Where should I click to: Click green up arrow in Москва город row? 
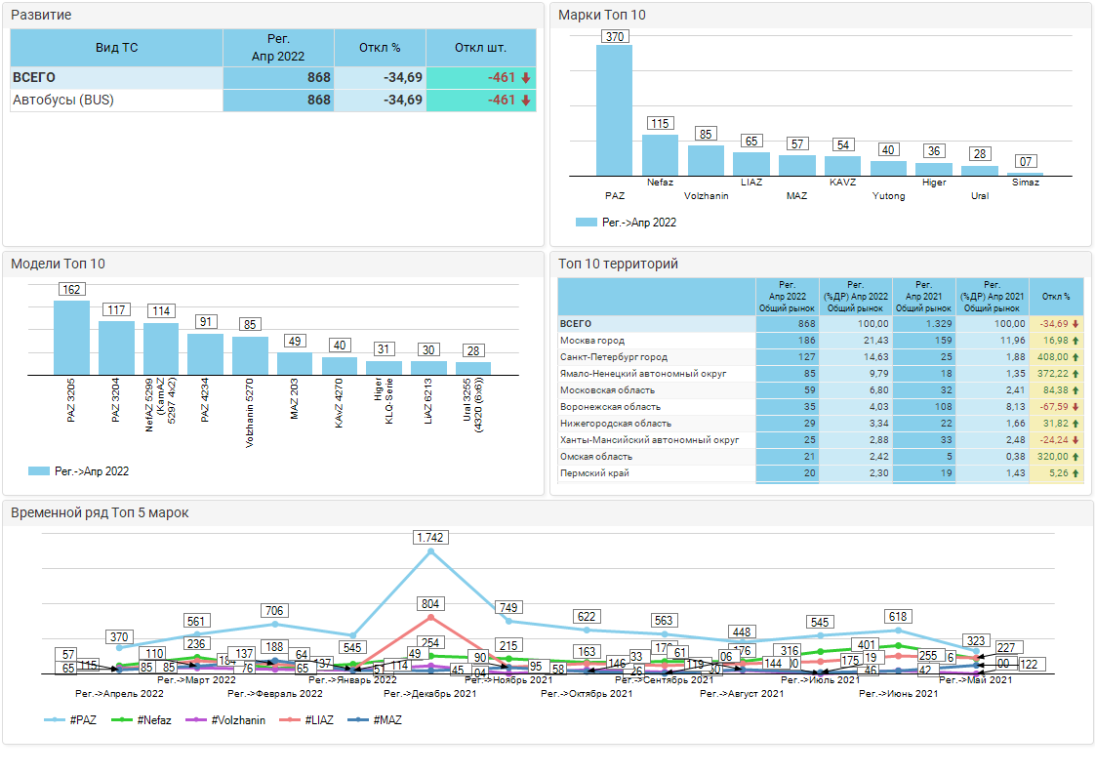point(1075,341)
